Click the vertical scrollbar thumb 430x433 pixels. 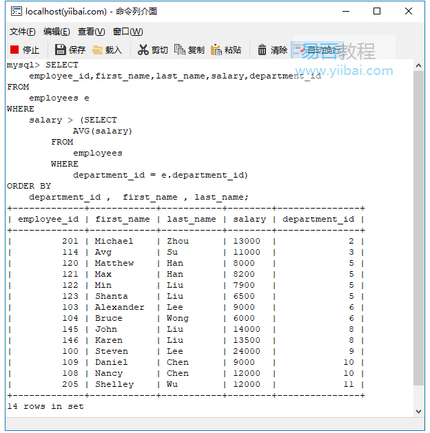(x=418, y=227)
